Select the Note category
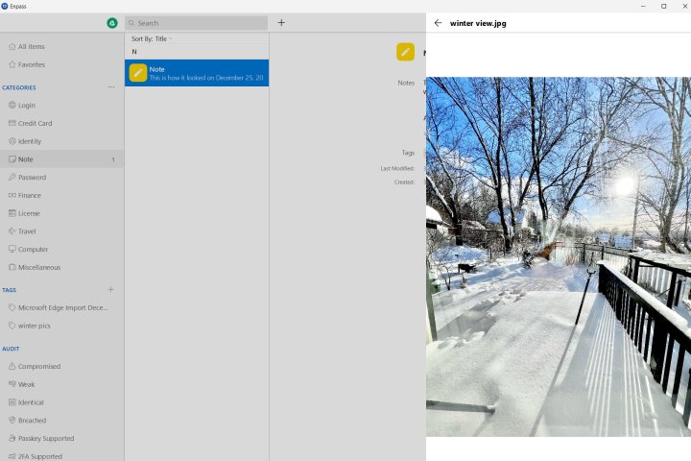691x461 pixels. point(26,159)
